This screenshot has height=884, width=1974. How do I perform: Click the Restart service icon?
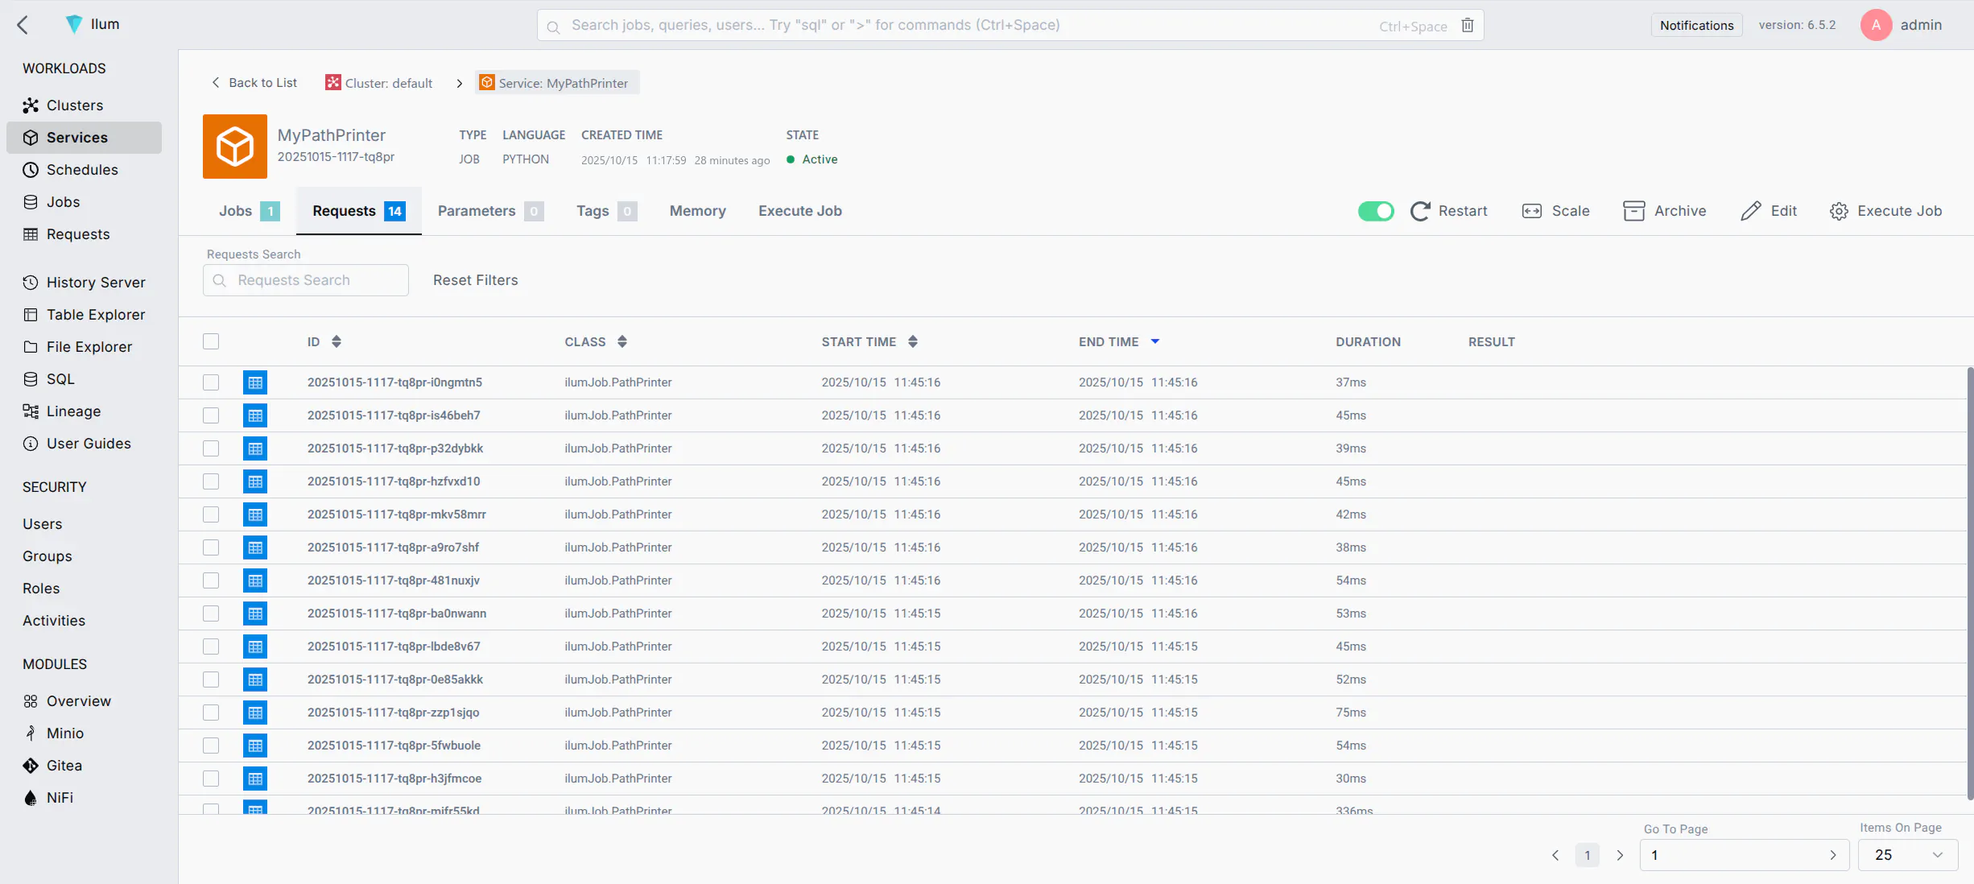tap(1420, 211)
